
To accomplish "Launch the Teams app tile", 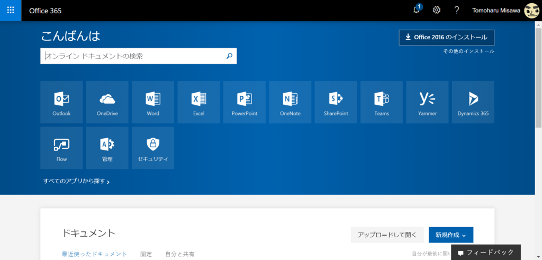I will pyautogui.click(x=382, y=102).
